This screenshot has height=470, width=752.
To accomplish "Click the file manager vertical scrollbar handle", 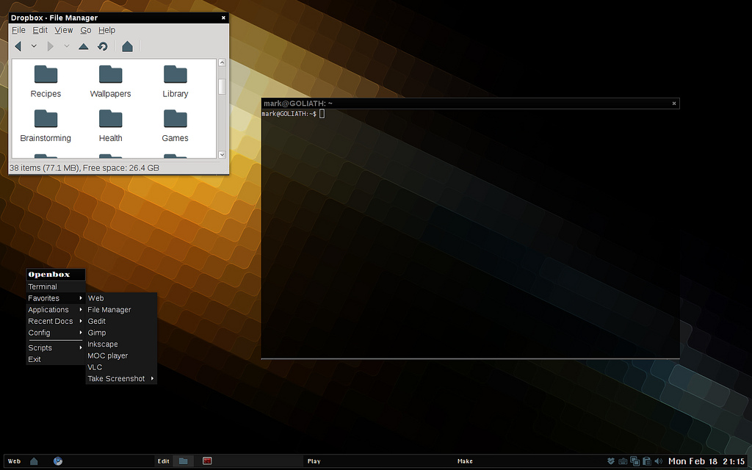I will (x=222, y=87).
